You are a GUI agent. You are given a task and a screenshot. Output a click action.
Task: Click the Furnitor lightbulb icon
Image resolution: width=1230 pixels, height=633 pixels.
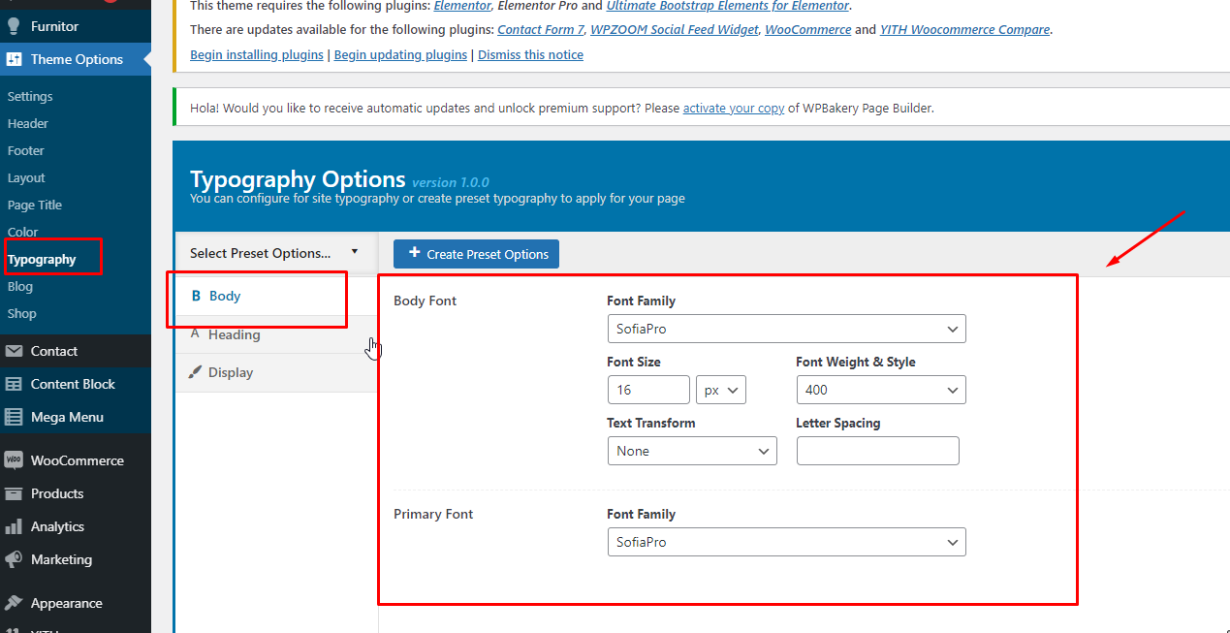[x=14, y=26]
